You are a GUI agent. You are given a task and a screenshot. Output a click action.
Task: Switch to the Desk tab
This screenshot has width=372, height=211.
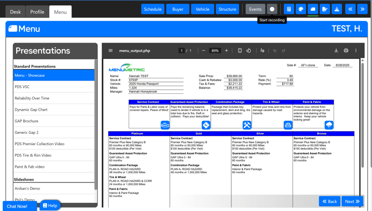(x=16, y=12)
